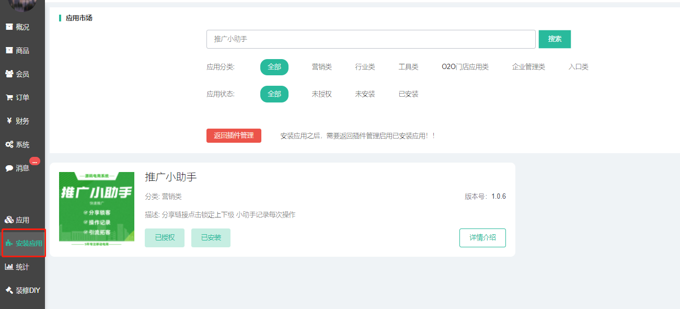The image size is (680, 309).
Task: Click the 推广小助手 green app thumbnail
Action: [97, 209]
